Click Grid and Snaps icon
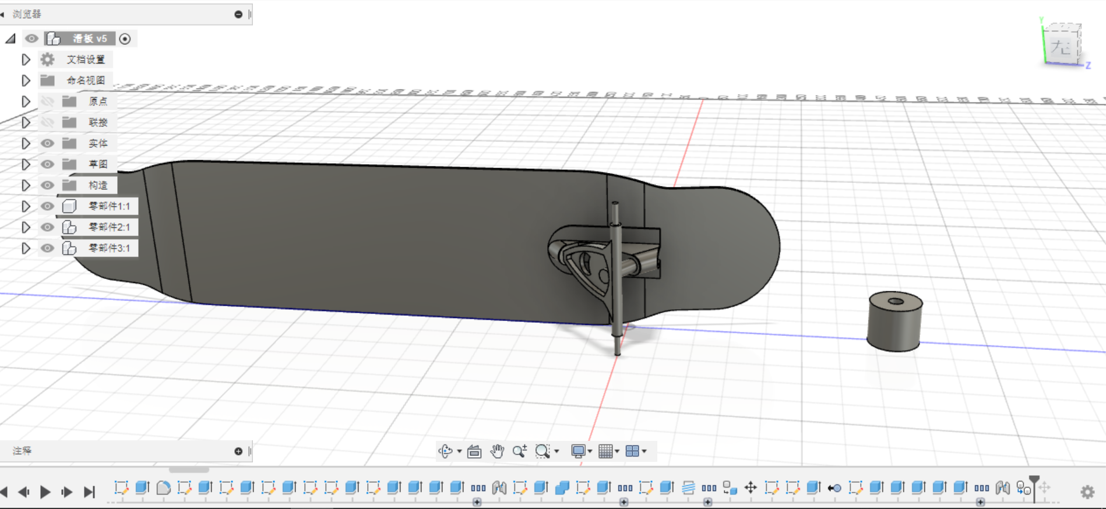Viewport: 1106px width, 509px height. [605, 451]
